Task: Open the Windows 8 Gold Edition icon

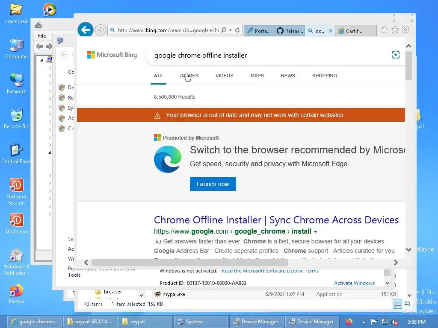Action: (16, 262)
